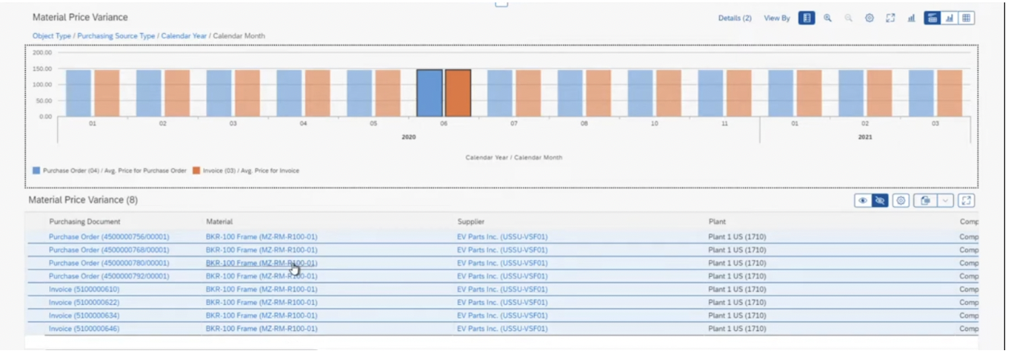Show details with the eye icon
The image size is (1010, 351).
pyautogui.click(x=863, y=200)
